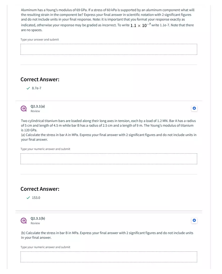Click the green checkmark beside 8.7e-7

pos(28,88)
